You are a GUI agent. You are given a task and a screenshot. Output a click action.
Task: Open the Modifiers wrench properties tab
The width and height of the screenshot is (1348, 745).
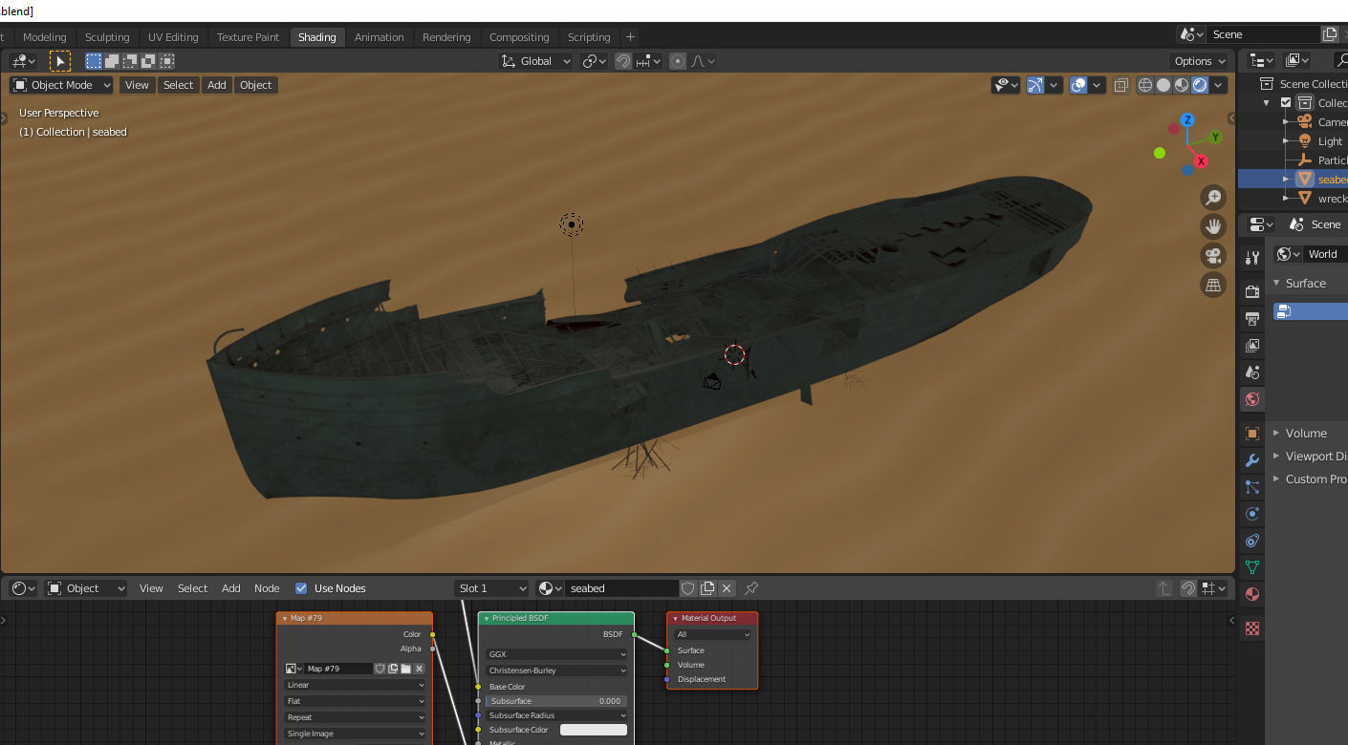click(x=1252, y=460)
